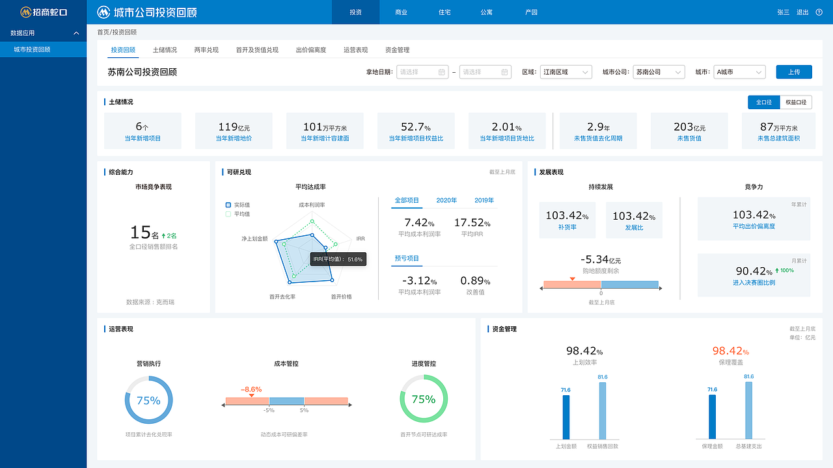This screenshot has height=468, width=833.
Task: Click the orange marker above 购地额度 bar
Action: (572, 278)
